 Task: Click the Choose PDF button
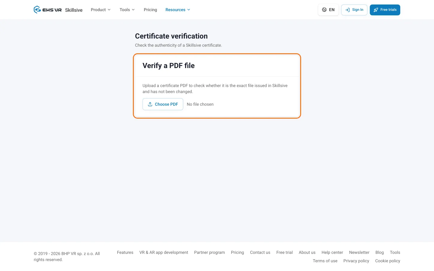tap(163, 104)
